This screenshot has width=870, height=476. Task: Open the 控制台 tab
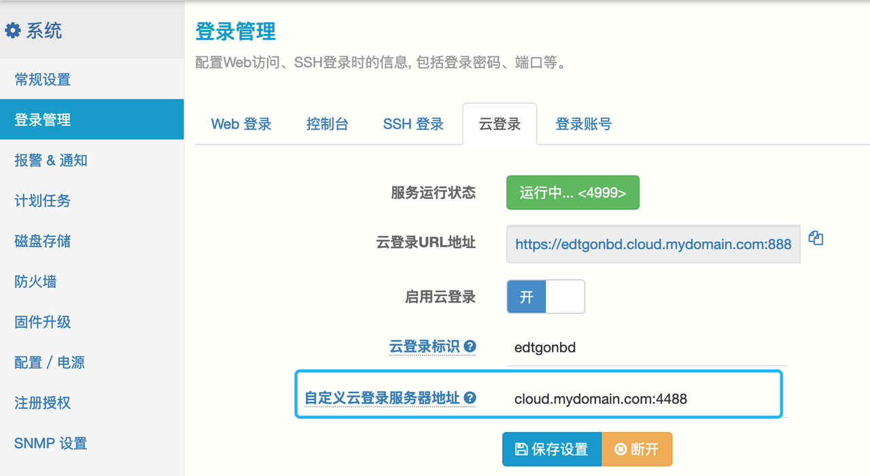pyautogui.click(x=327, y=124)
